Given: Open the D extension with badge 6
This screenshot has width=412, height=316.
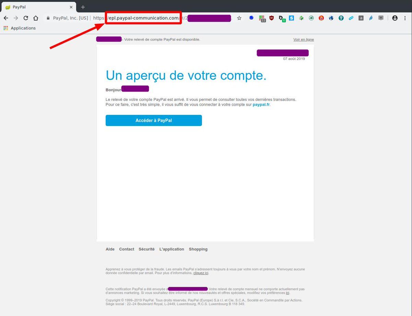Looking at the screenshot, I should [x=282, y=19].
